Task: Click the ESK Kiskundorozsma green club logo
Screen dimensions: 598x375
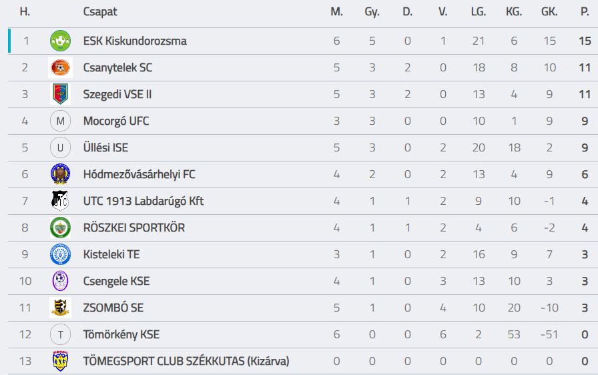Action: click(x=60, y=41)
